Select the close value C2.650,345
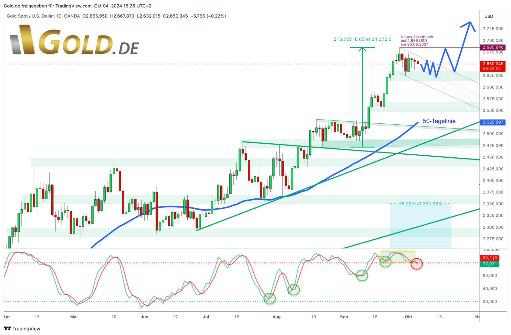Viewport: 511px width, 335px height. [x=175, y=16]
